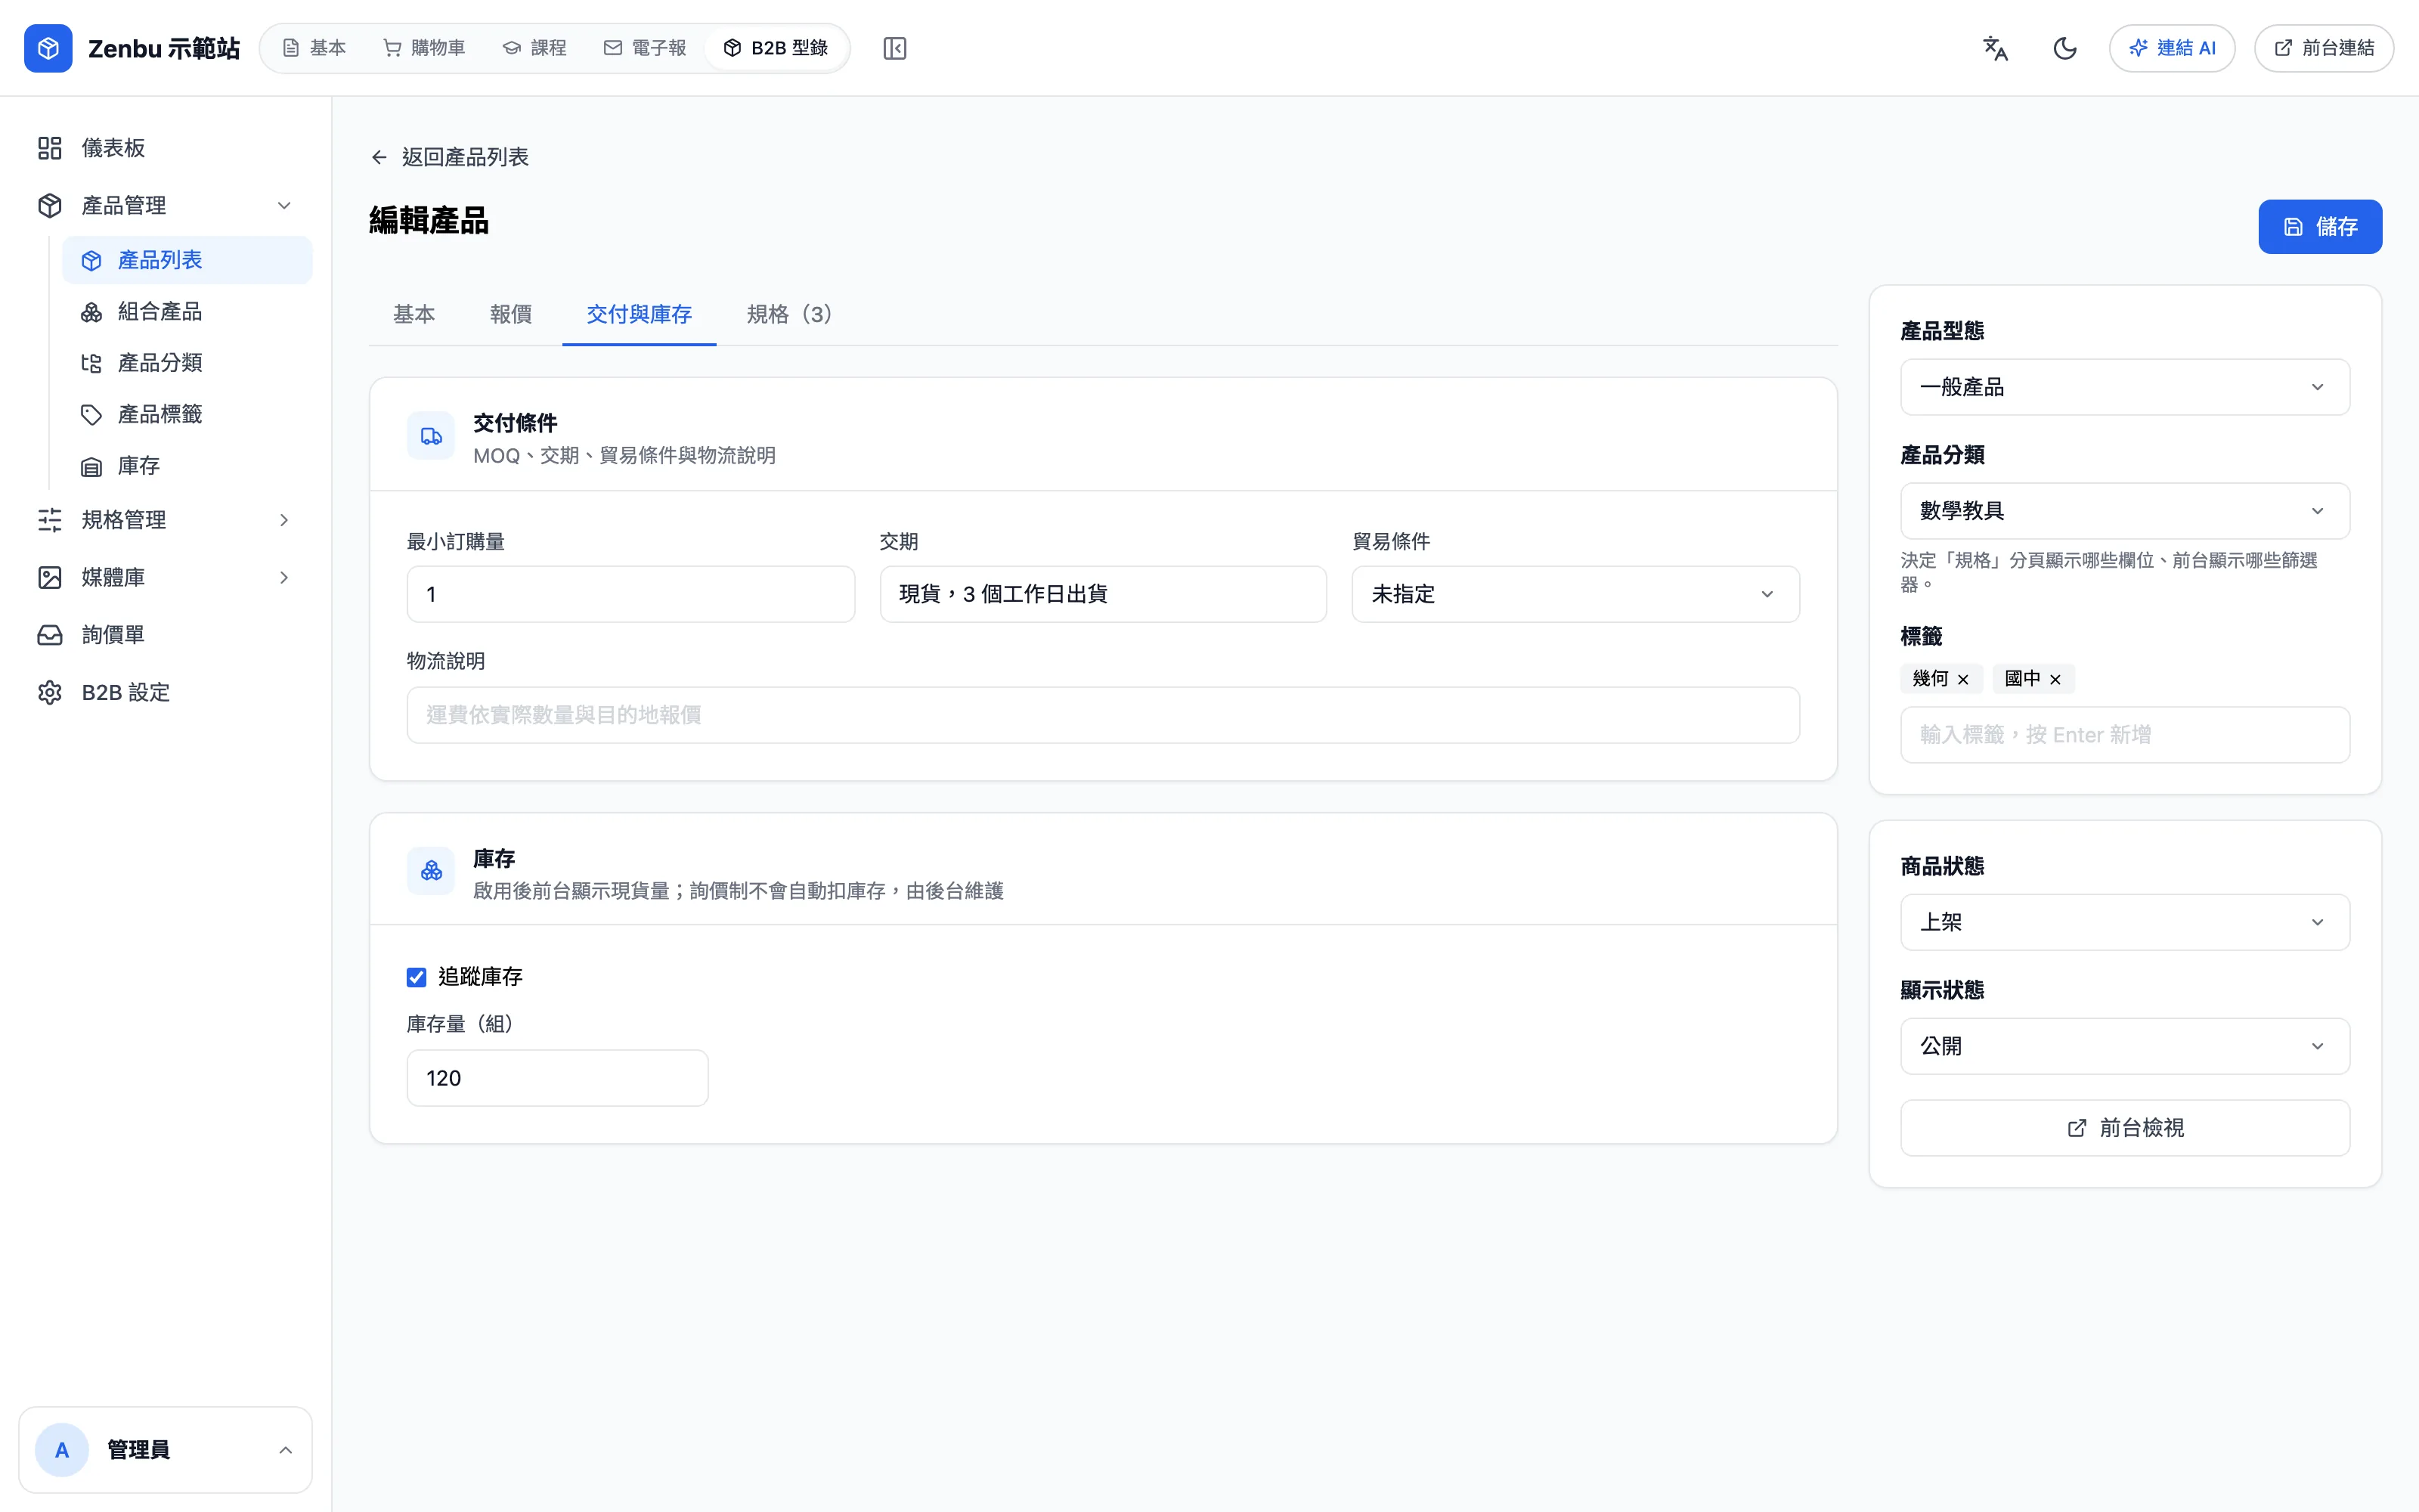
Task: Open the 規格 (3) tab
Action: pyautogui.click(x=790, y=314)
